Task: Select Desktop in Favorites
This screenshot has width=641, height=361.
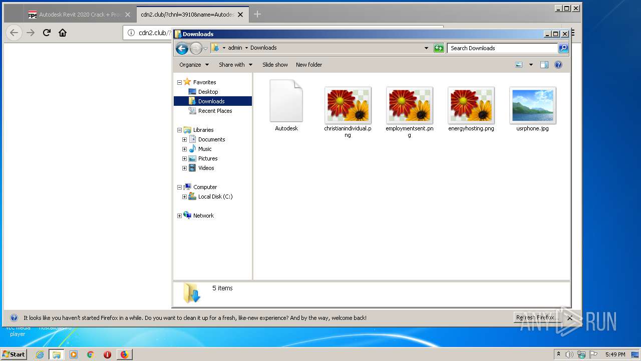Action: (x=208, y=92)
